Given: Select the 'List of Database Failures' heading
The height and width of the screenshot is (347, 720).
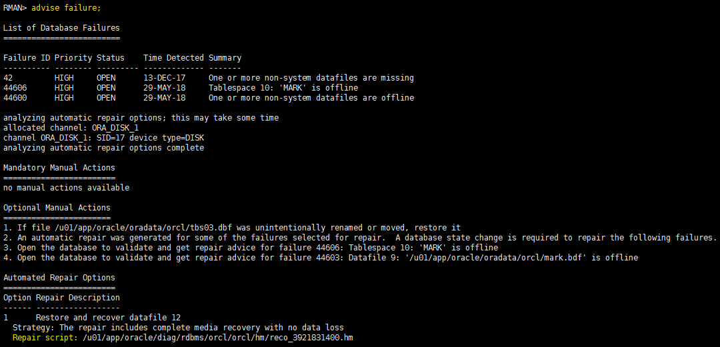Looking at the screenshot, I should point(61,28).
